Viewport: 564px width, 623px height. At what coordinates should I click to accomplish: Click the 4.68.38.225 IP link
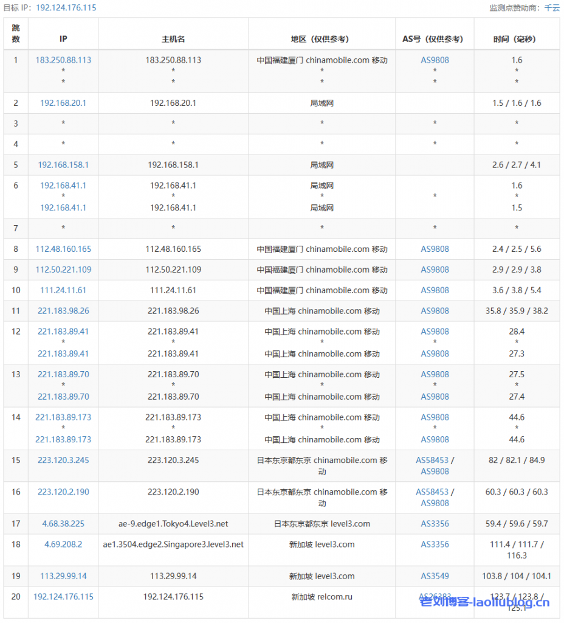(63, 524)
